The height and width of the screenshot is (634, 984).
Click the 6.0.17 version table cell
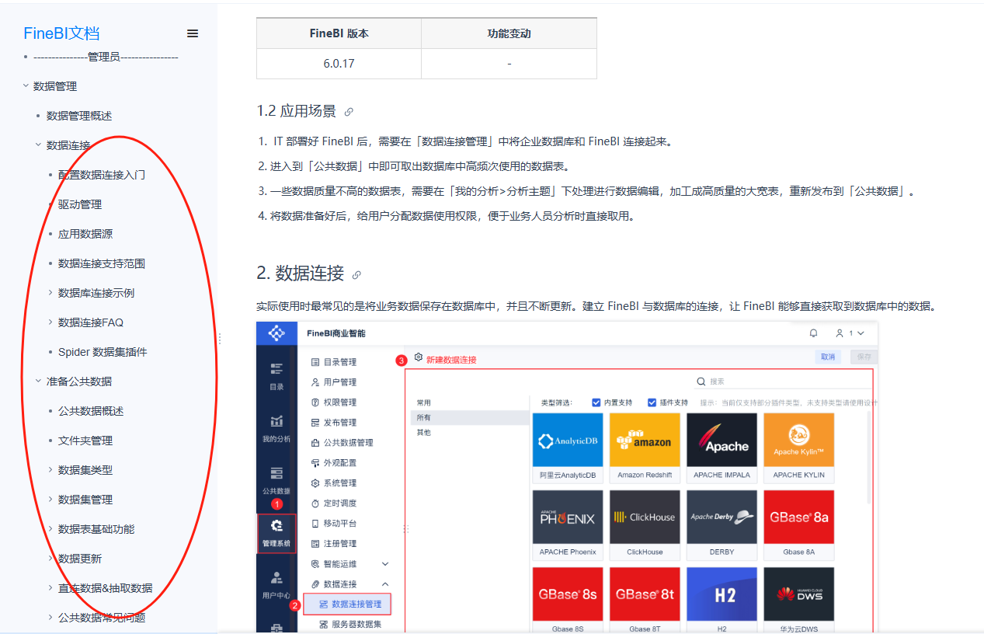pos(339,64)
